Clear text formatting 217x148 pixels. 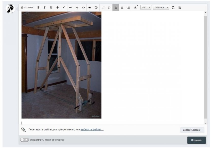coord(173,8)
